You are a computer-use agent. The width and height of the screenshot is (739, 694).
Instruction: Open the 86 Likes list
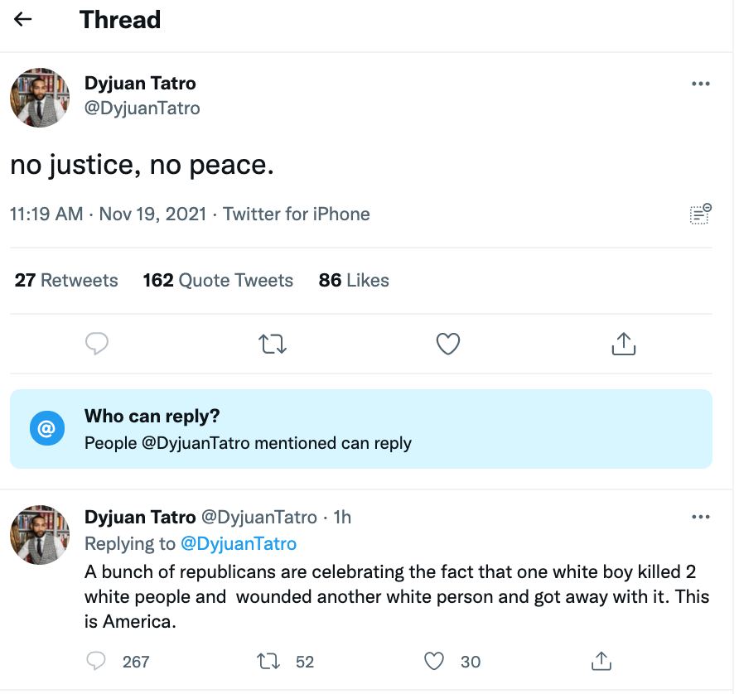353,280
